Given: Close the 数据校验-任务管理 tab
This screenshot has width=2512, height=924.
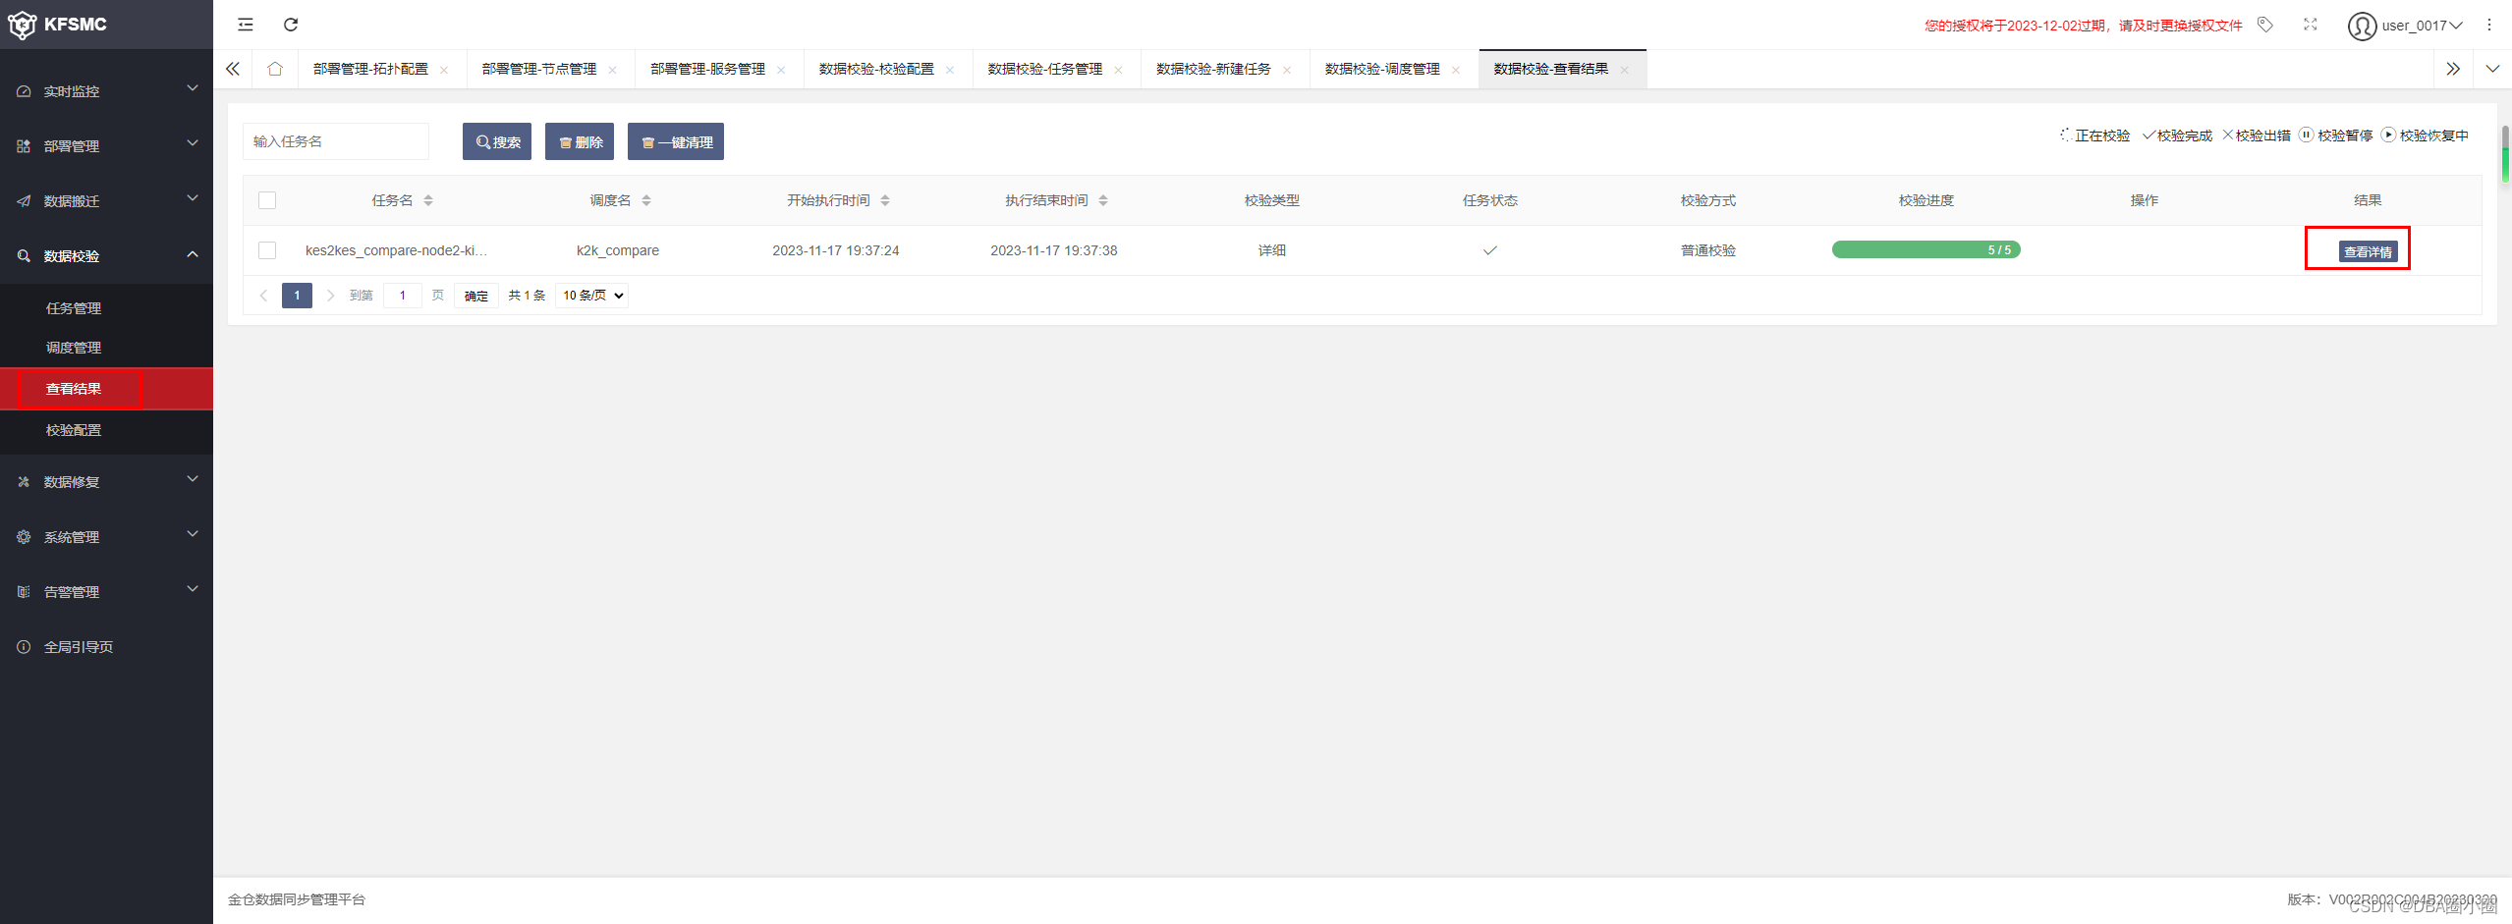Looking at the screenshot, I should click(1118, 70).
